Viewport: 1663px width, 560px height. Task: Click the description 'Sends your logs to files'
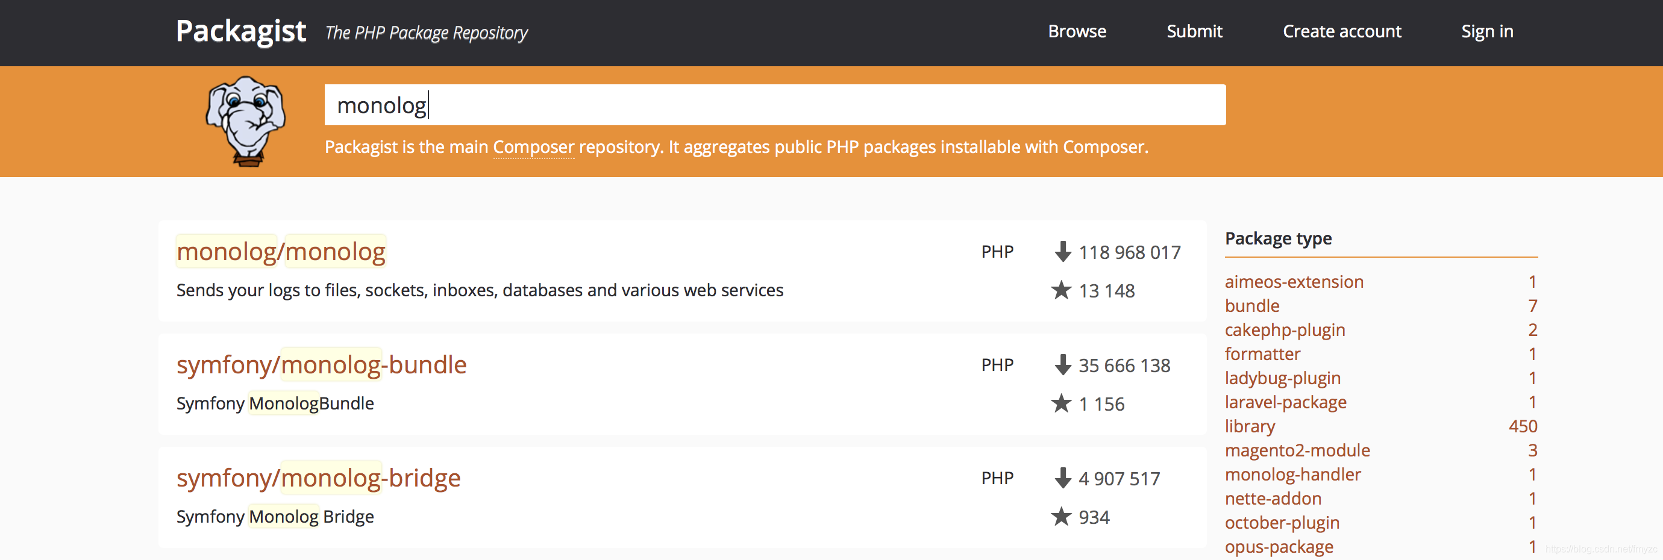pyautogui.click(x=480, y=290)
